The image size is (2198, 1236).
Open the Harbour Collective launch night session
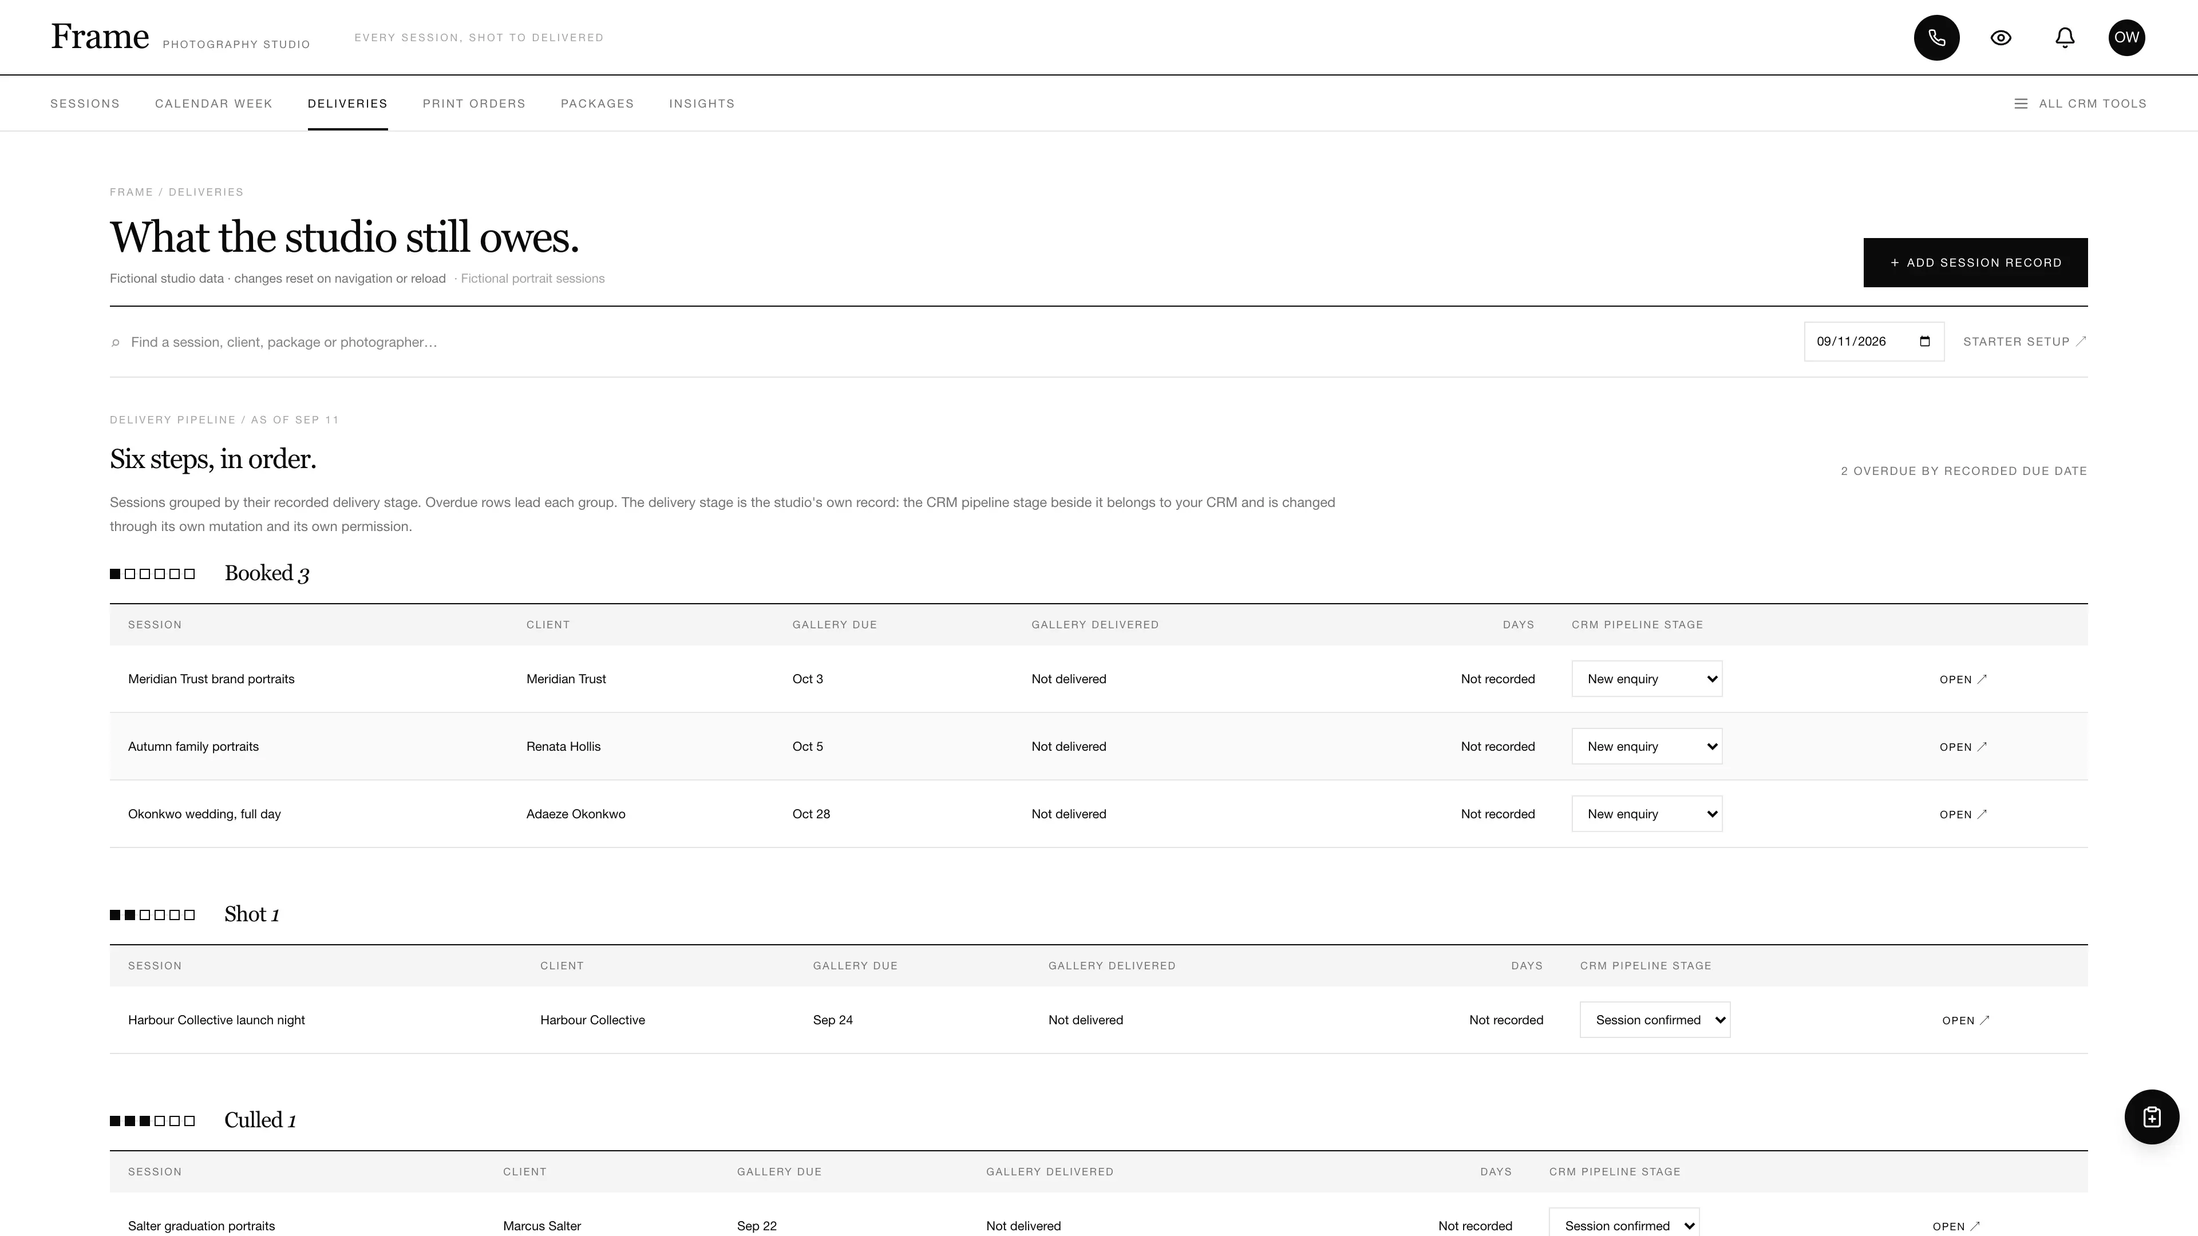click(1965, 1021)
